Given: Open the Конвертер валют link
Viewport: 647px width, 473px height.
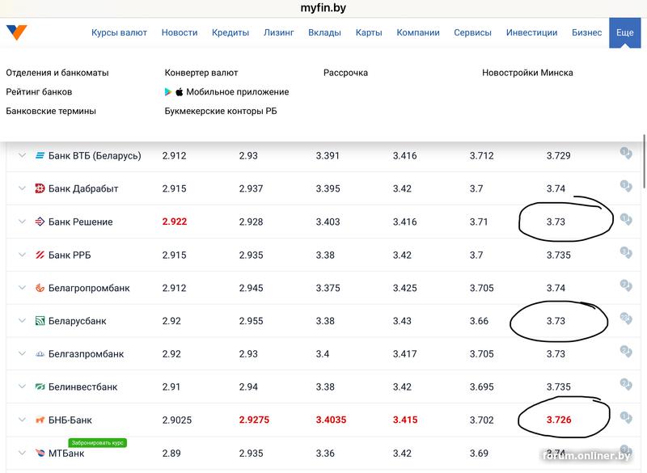Looking at the screenshot, I should click(201, 73).
